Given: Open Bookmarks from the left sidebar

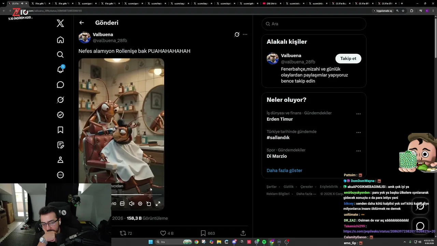Looking at the screenshot, I should click(x=60, y=130).
